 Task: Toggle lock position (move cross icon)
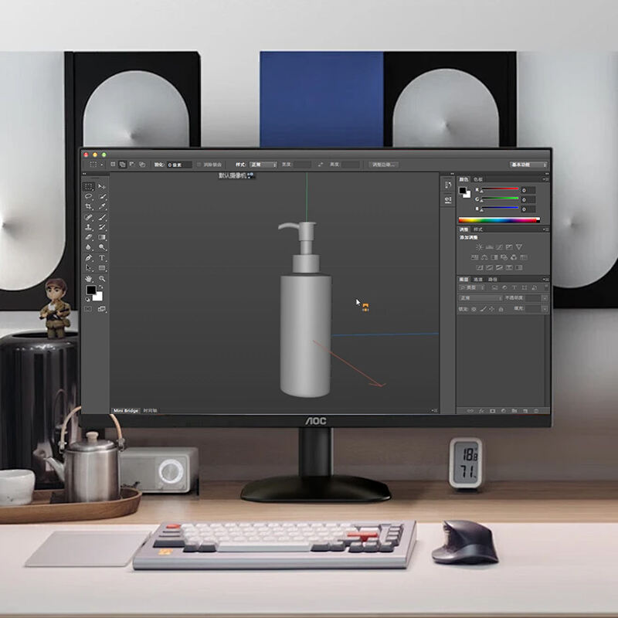(491, 309)
